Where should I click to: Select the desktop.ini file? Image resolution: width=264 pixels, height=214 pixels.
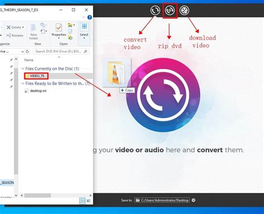(x=36, y=91)
